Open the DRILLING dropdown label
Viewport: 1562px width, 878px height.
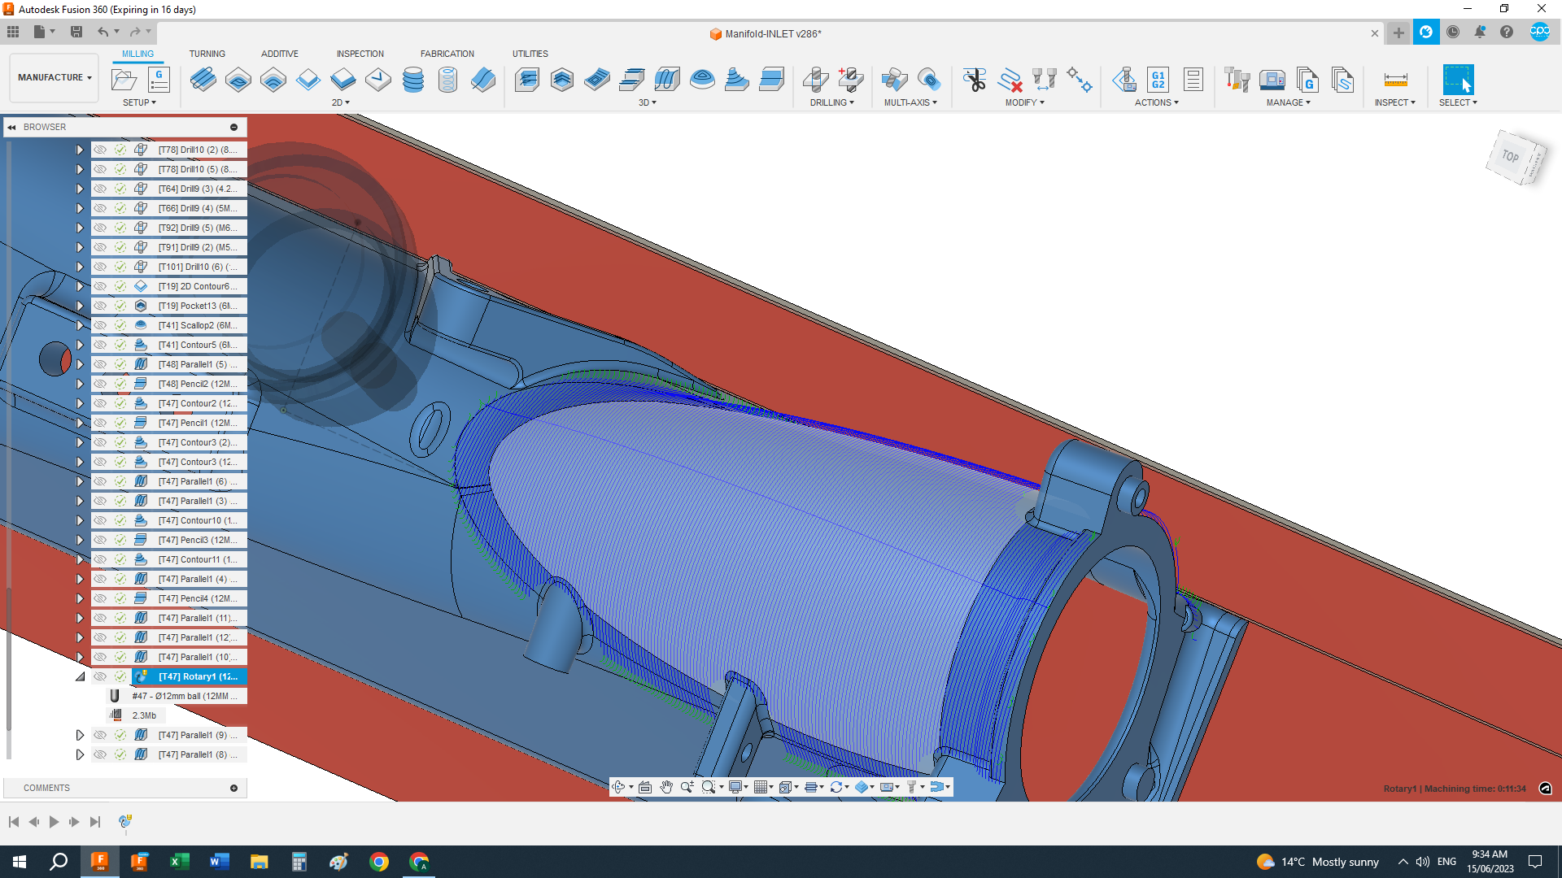pyautogui.click(x=831, y=102)
